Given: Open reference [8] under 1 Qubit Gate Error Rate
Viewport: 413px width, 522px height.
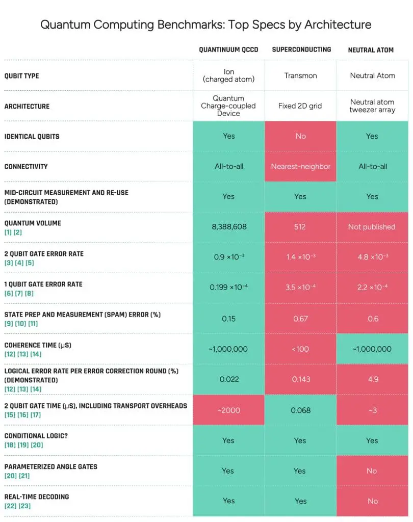Looking at the screenshot, I should (29, 294).
